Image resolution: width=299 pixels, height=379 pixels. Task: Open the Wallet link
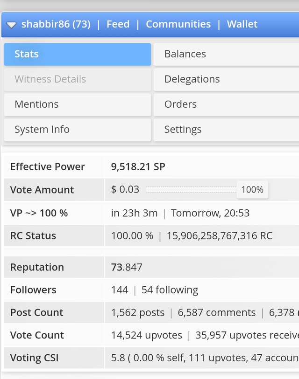[242, 24]
